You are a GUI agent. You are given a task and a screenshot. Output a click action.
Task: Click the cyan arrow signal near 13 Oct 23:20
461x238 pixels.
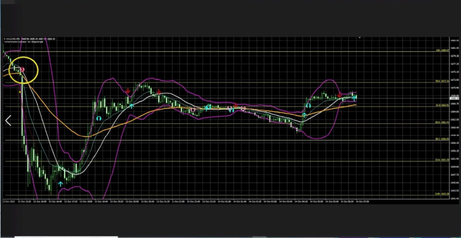point(208,108)
